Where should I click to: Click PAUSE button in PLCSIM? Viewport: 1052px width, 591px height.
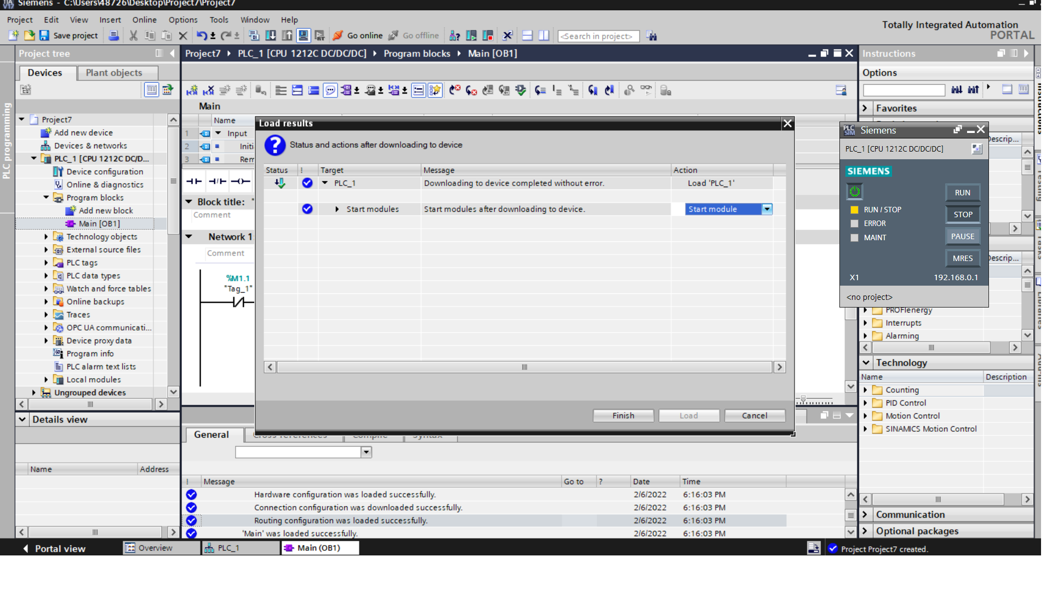(x=963, y=236)
